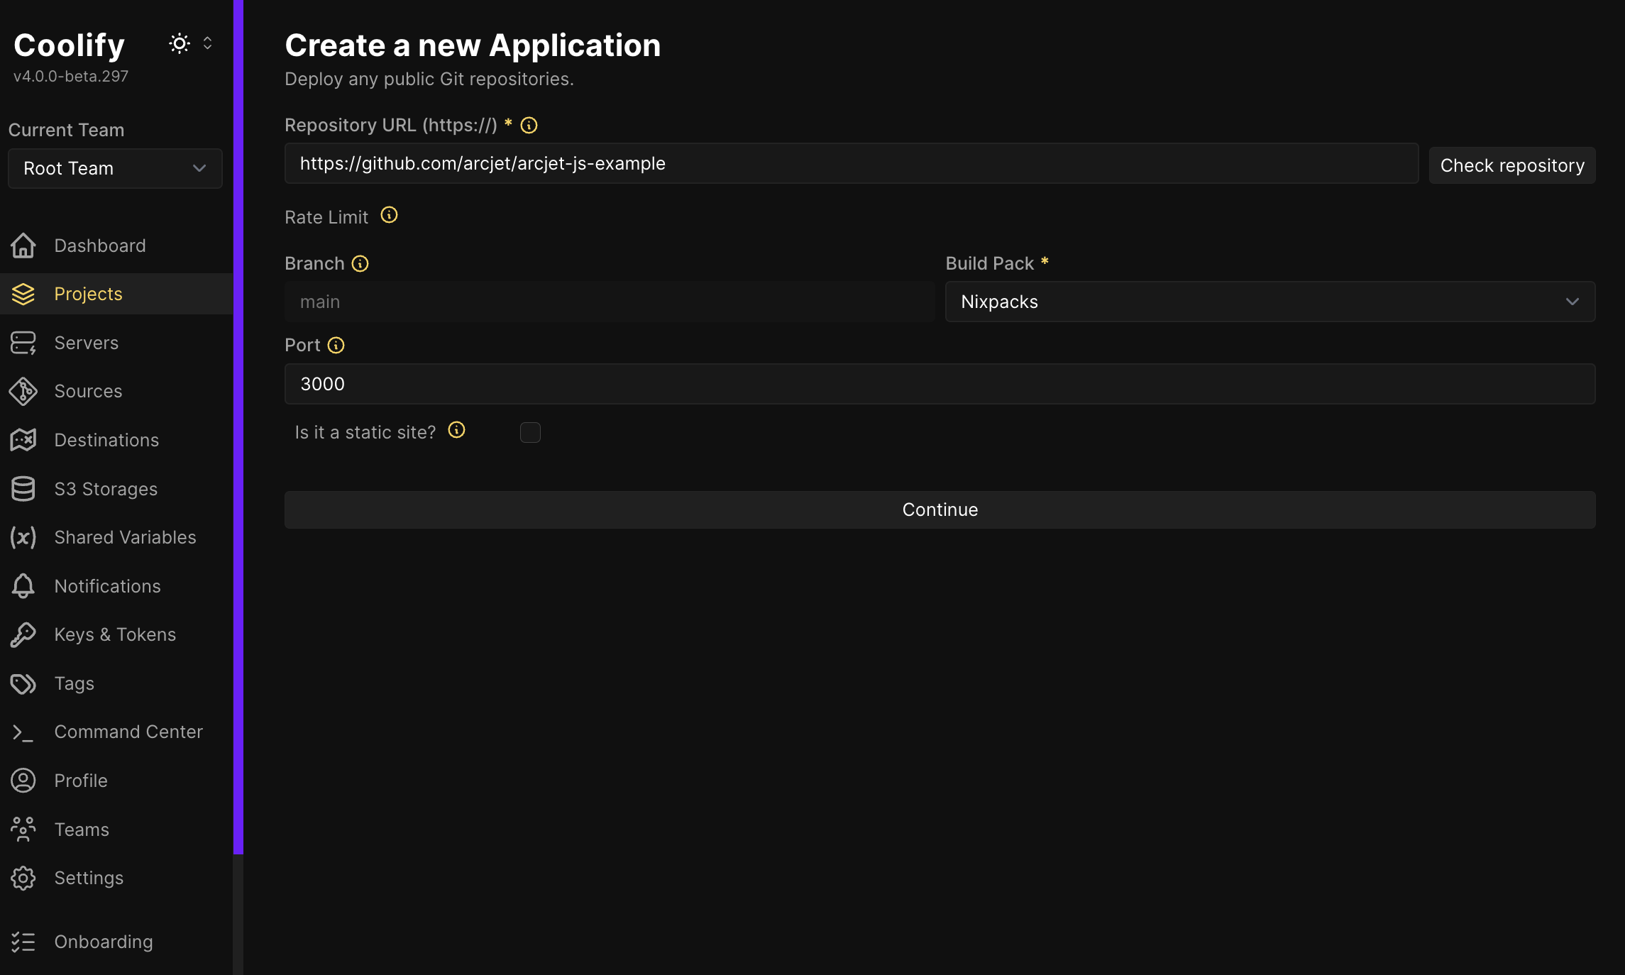
Task: Click the S3 Storages database icon
Action: click(23, 489)
